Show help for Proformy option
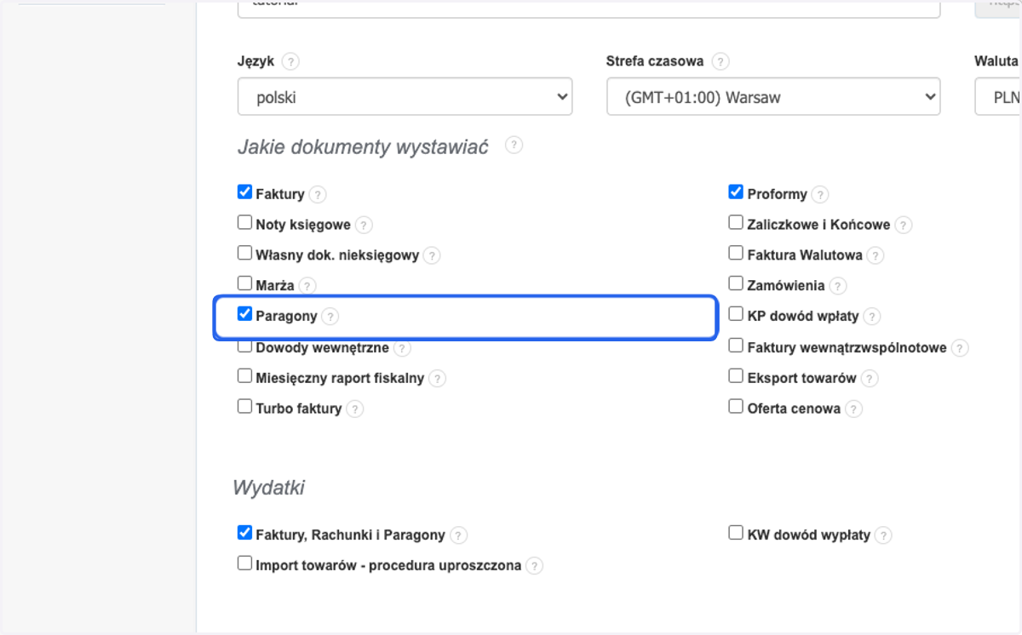 (x=819, y=195)
